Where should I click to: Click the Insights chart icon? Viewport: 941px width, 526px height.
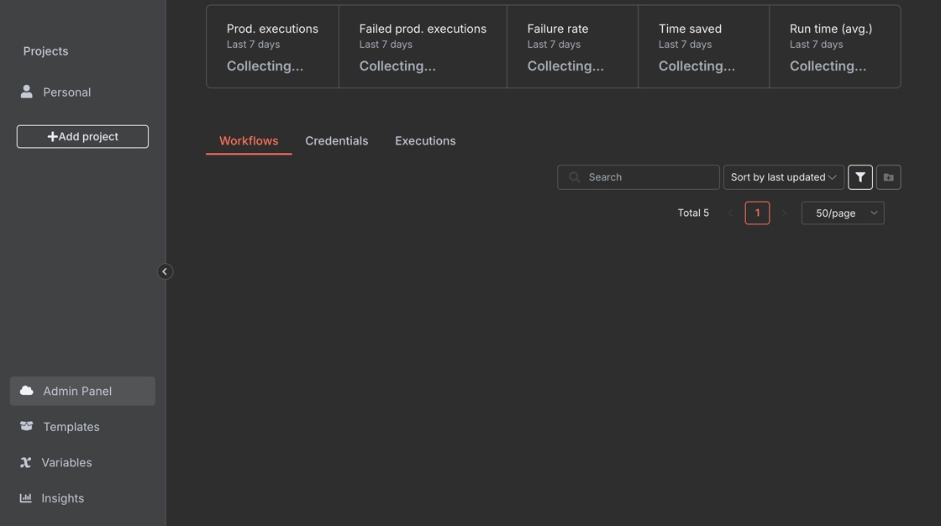point(26,498)
